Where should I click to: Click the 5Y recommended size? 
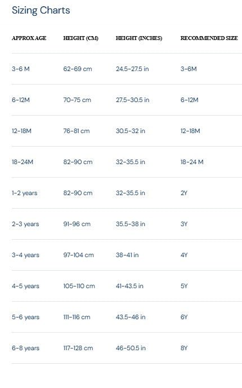[184, 286]
